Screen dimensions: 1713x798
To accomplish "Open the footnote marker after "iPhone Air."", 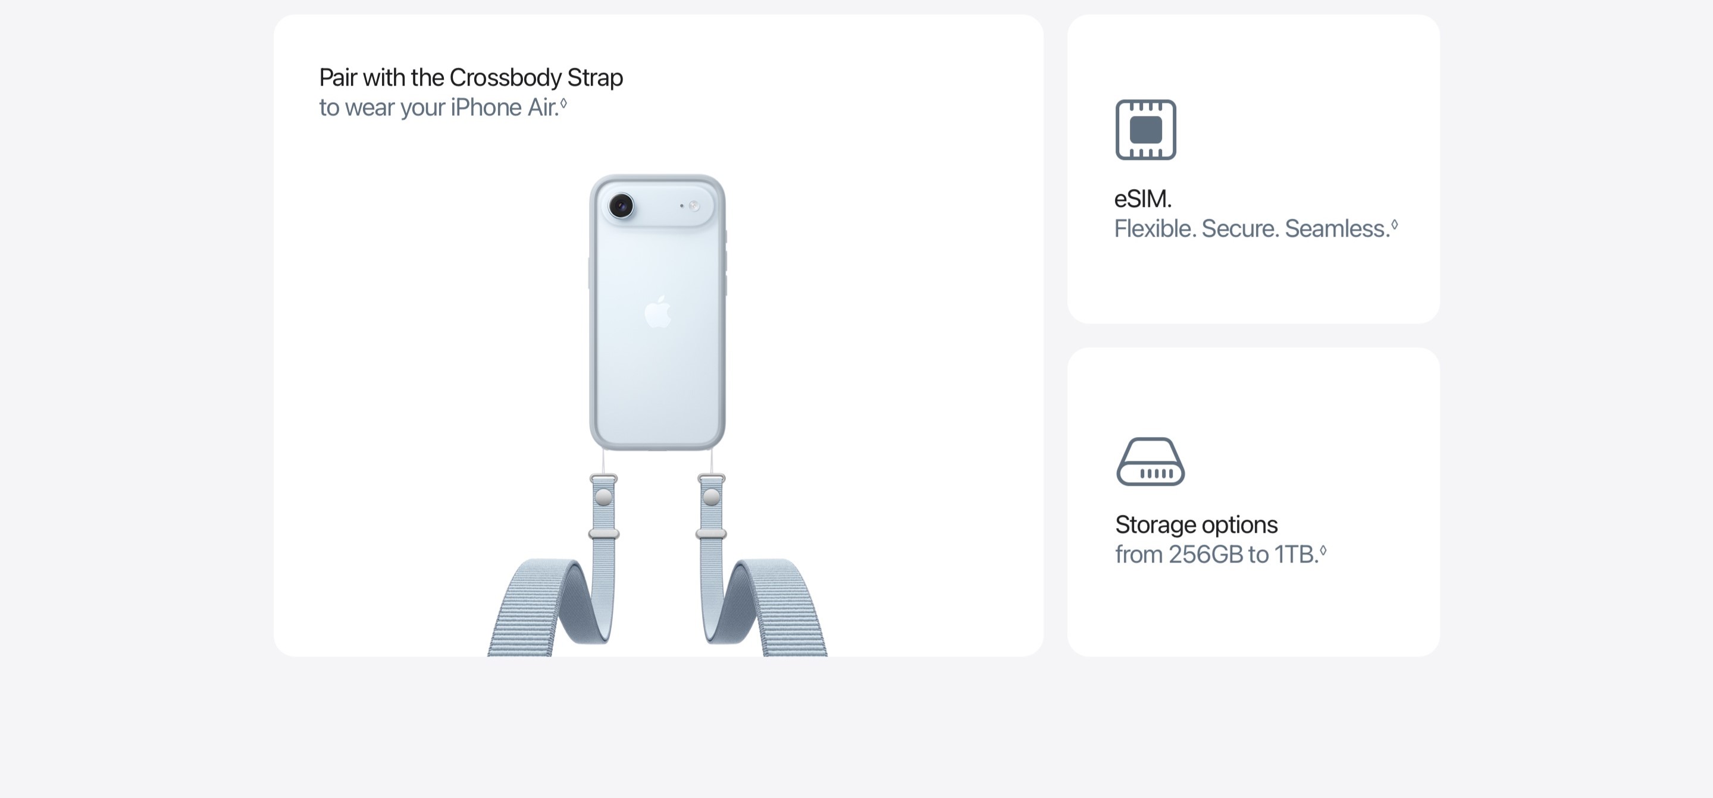I will pyautogui.click(x=563, y=103).
